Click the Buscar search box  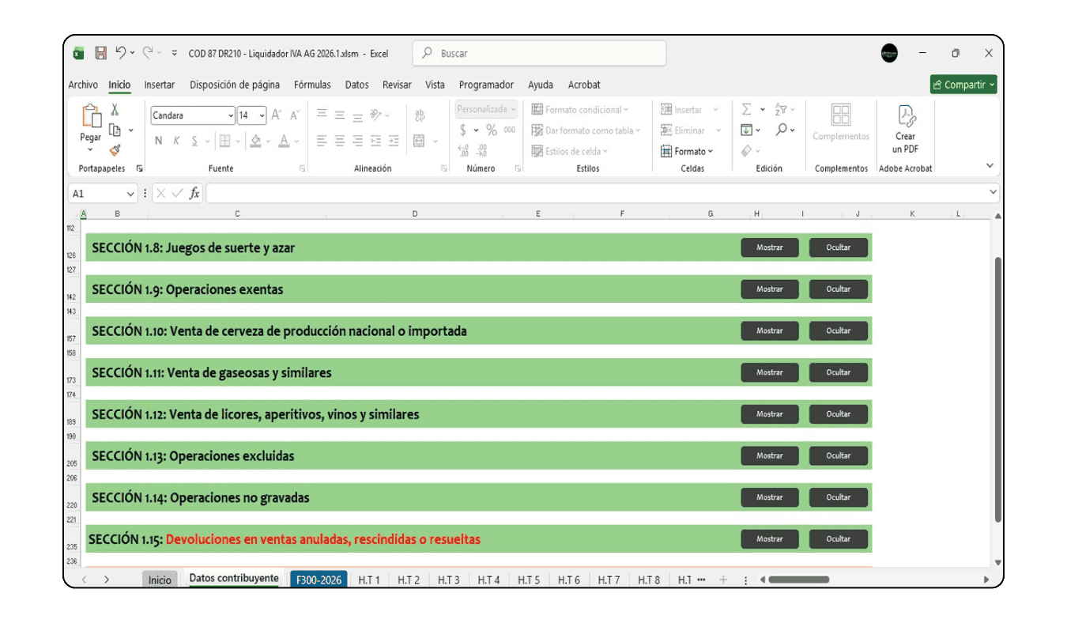540,53
